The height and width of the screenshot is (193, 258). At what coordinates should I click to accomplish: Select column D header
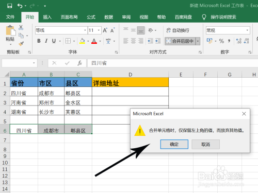point(130,75)
